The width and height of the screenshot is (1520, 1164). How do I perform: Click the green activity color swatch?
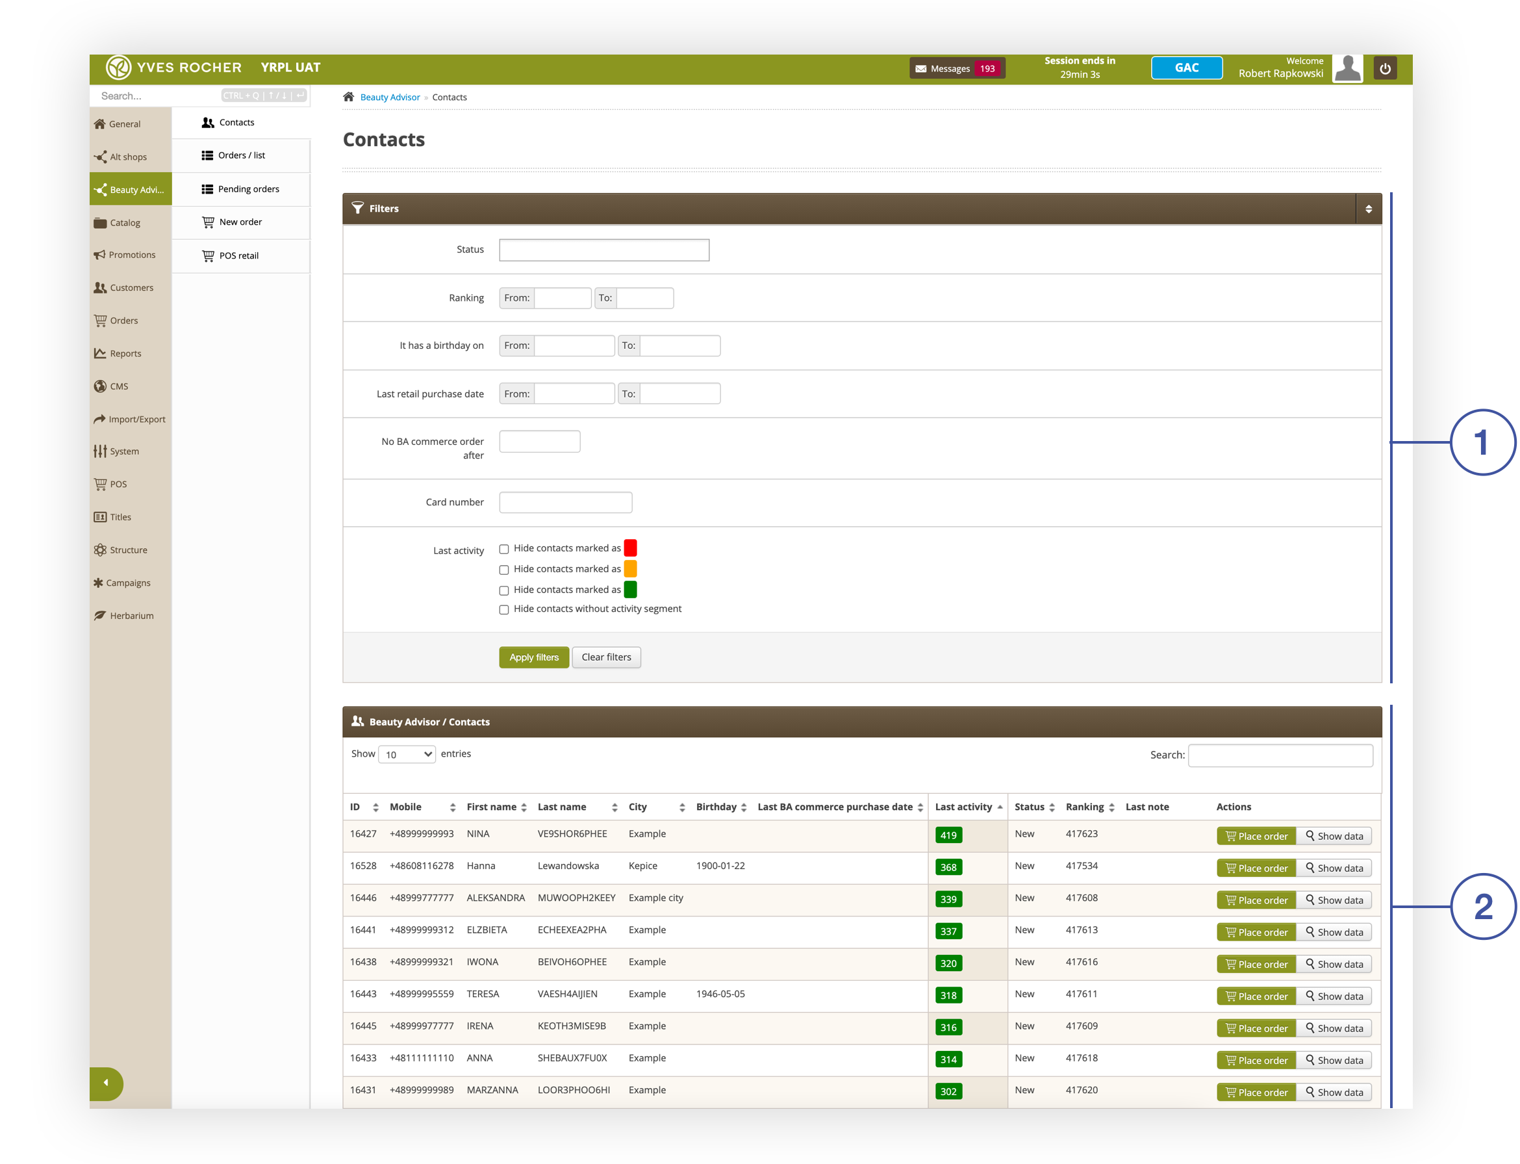pos(631,590)
